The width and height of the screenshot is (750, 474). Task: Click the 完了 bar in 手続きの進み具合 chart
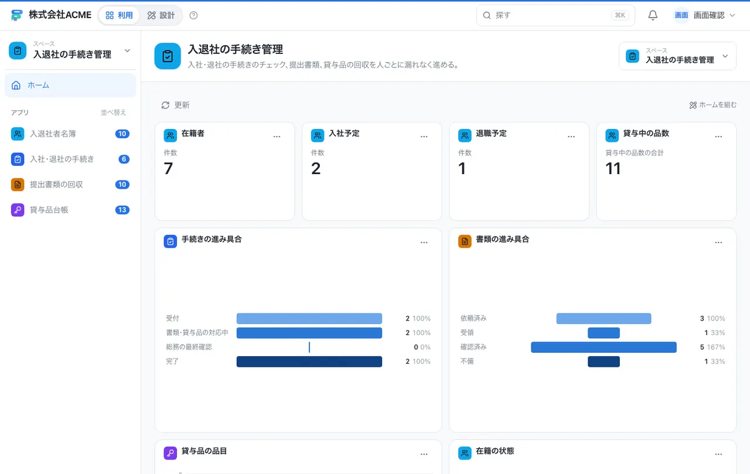point(309,362)
